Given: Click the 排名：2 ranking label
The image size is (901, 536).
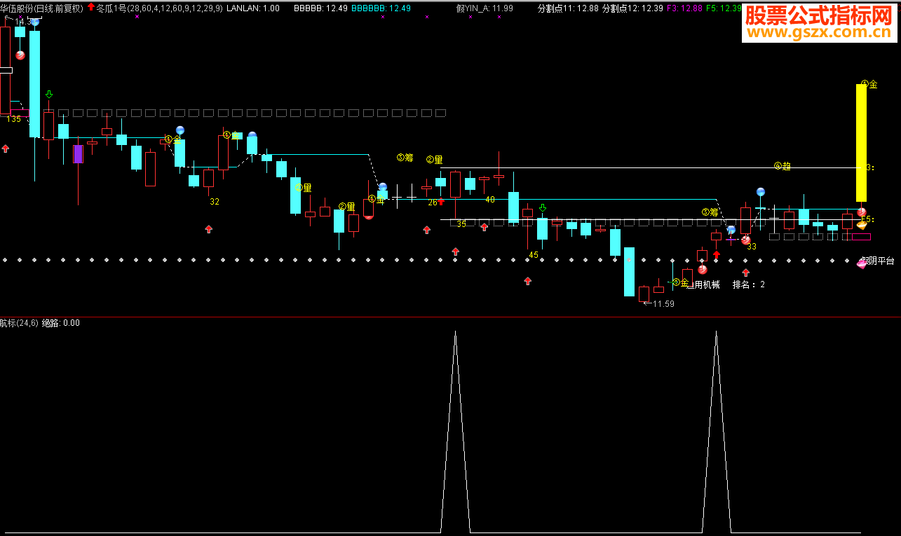Looking at the screenshot, I should point(749,284).
